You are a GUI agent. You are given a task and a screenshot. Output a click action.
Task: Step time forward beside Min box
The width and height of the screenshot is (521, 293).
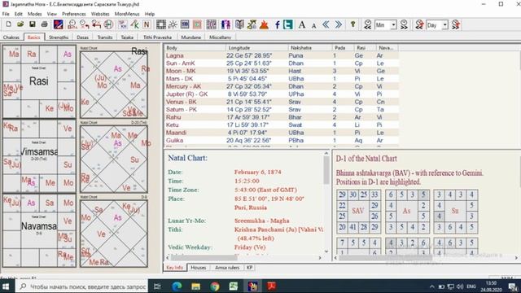point(404,24)
